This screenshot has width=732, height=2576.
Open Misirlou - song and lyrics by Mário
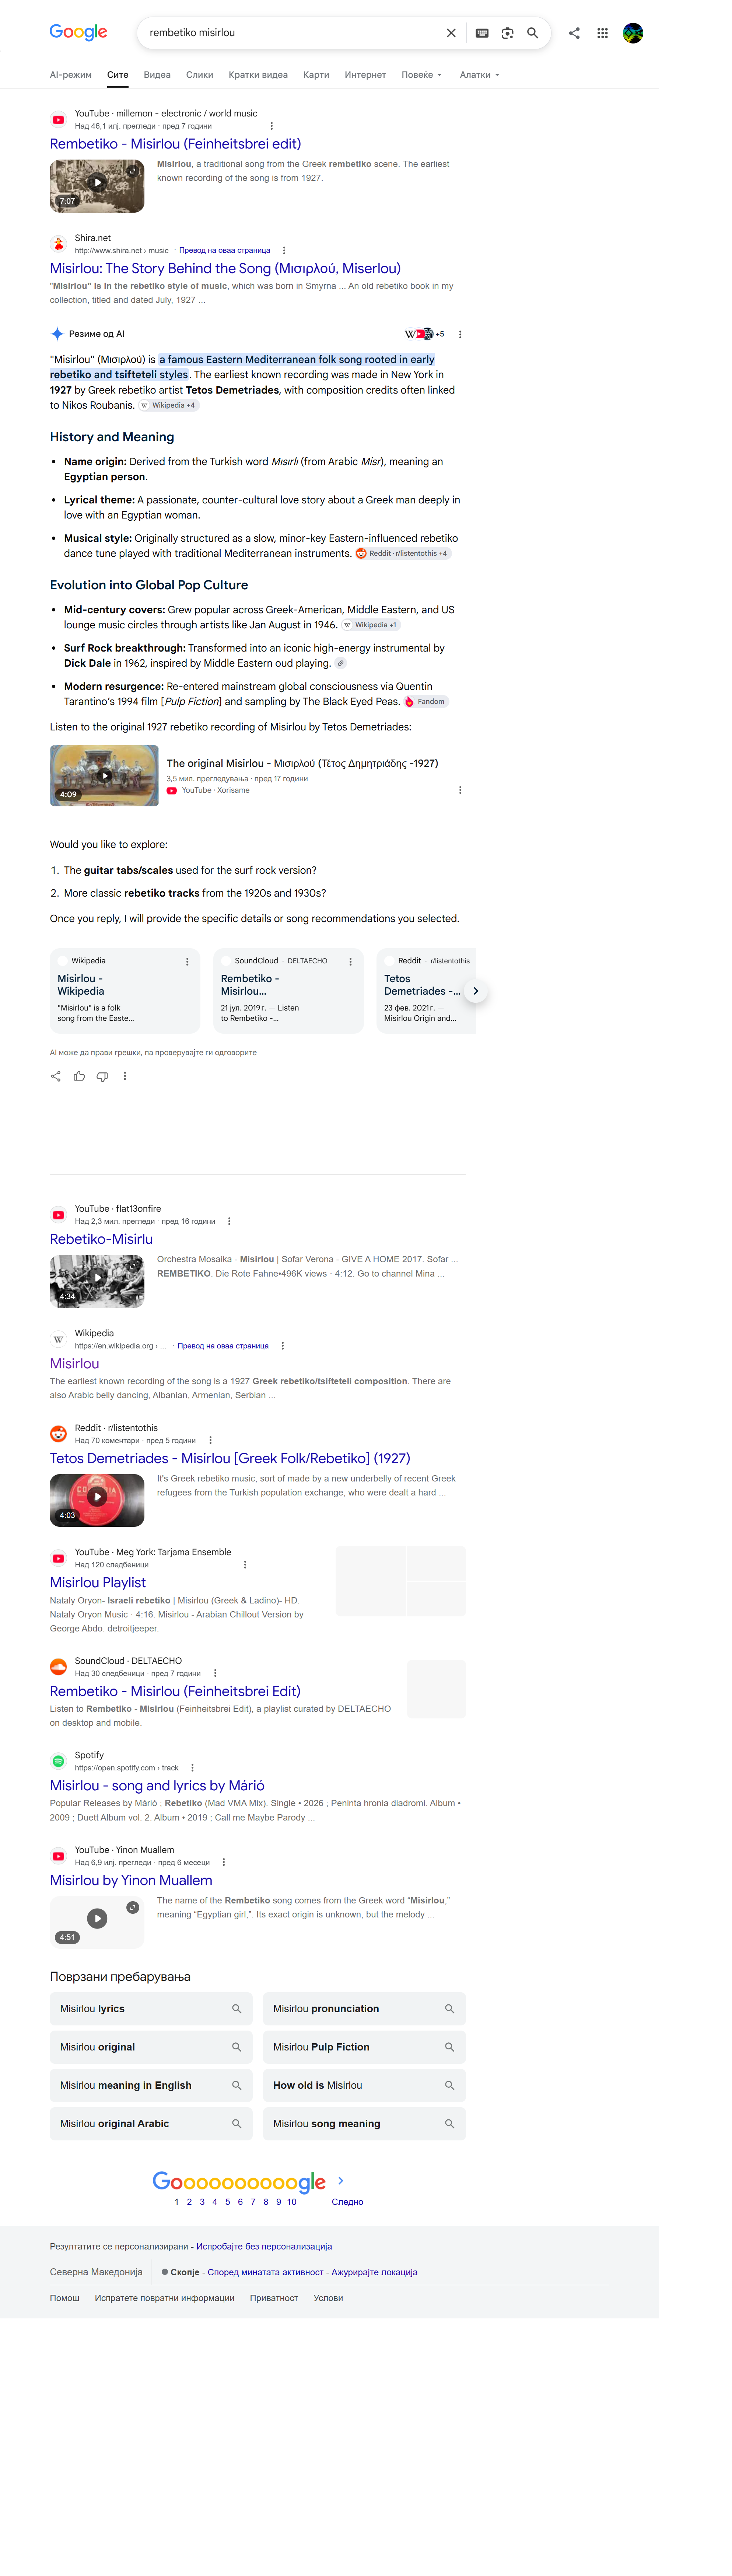pyautogui.click(x=157, y=1786)
